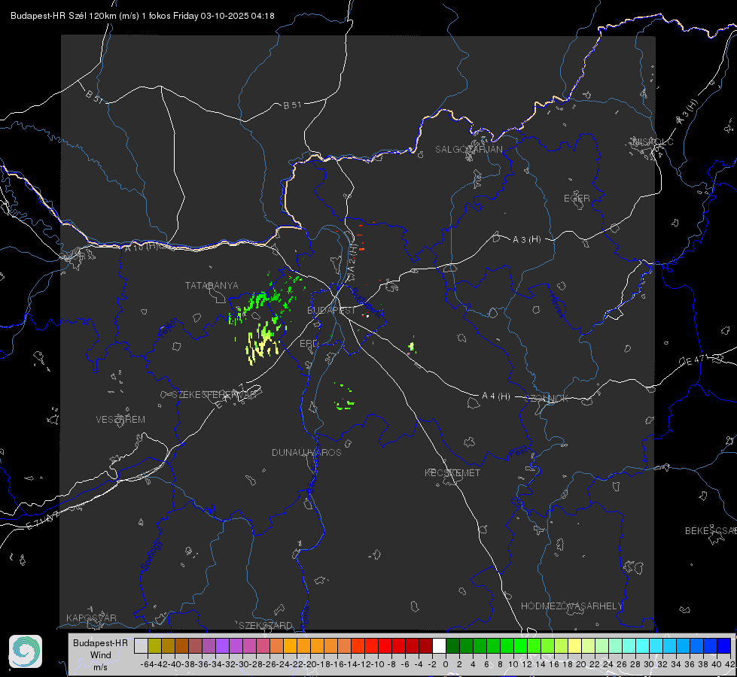Select the KAPOSVAR city label
The height and width of the screenshot is (677, 737).
coord(91,618)
